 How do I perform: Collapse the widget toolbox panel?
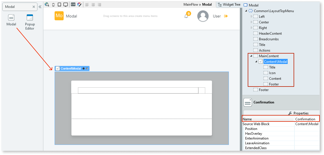pos(40,7)
